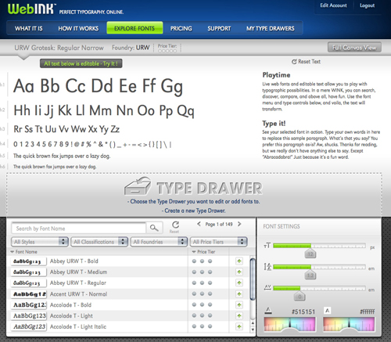The width and height of the screenshot is (391, 342).
Task: Click the '0 1 2 3 4 5 6 7 8 9' sample line
Action: (x=92, y=144)
